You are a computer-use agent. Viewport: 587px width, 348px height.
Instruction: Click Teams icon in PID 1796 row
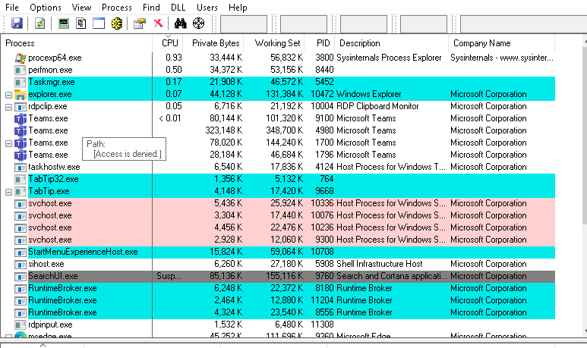(x=21, y=155)
